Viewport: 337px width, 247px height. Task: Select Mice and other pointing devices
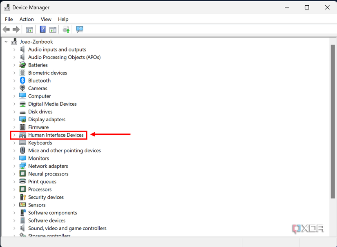pyautogui.click(x=64, y=150)
